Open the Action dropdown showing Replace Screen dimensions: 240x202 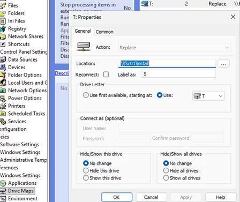point(175,48)
